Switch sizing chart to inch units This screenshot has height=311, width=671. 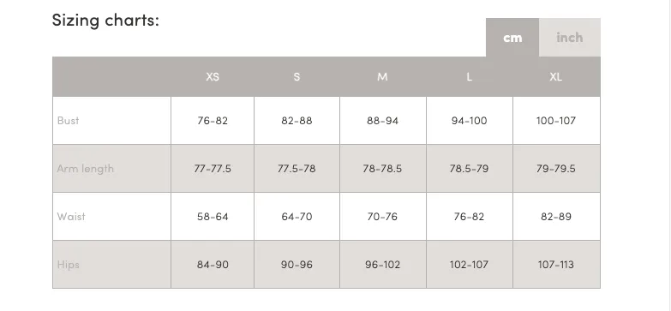click(x=570, y=37)
